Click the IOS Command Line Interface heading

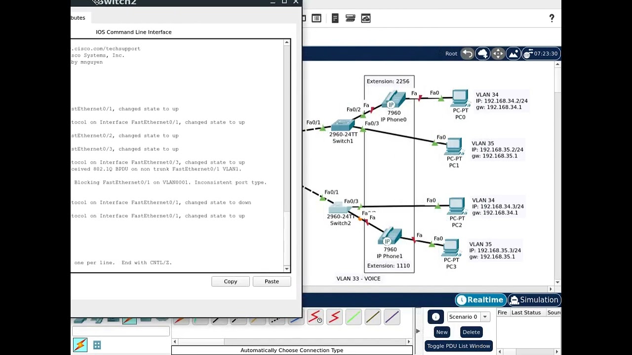[x=134, y=32]
